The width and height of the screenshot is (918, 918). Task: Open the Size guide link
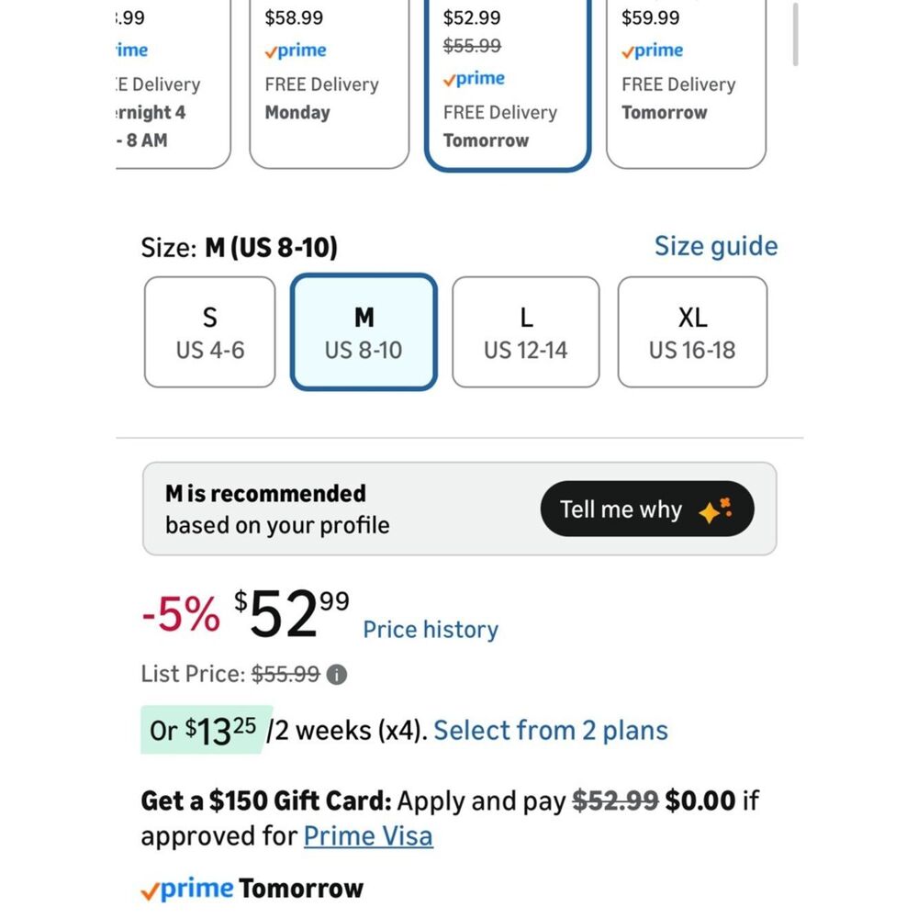tap(716, 246)
